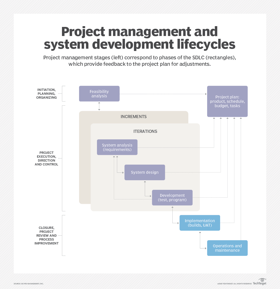Select the Closure, Project Review stage label

coord(46,236)
